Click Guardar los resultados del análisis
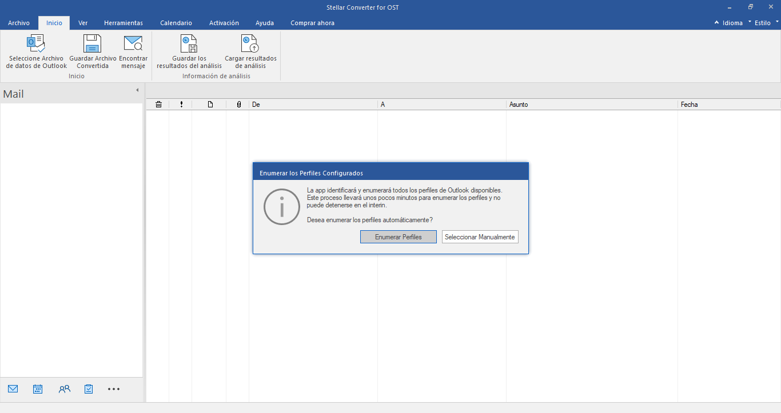Viewport: 781px width, 413px height. [x=189, y=45]
